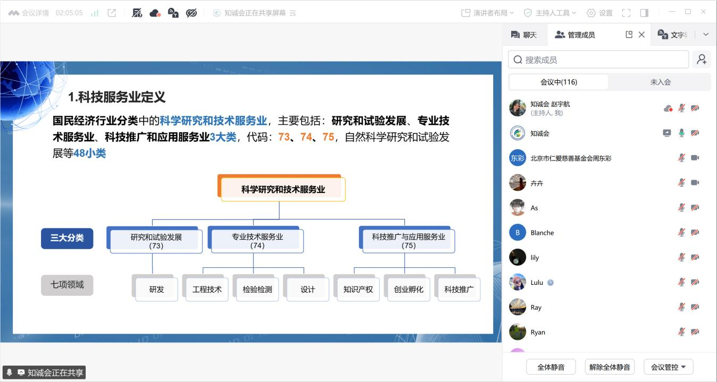Click the camera icon for 卉卉
Viewport: 717px width, 382px height.
pyautogui.click(x=695, y=183)
